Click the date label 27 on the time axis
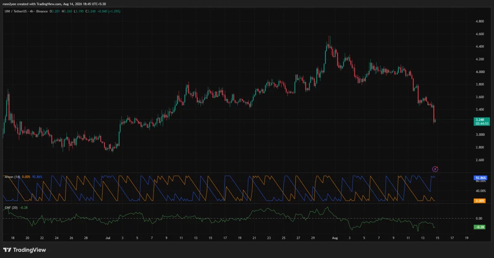The width and height of the screenshot is (494, 258). [298, 238]
